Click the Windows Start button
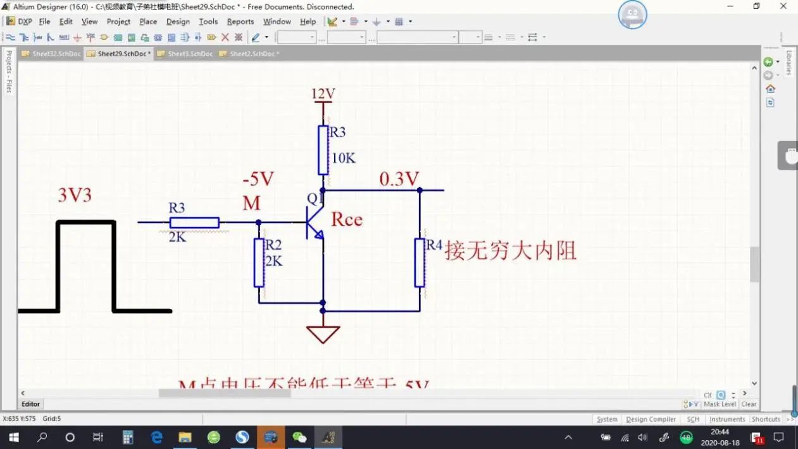This screenshot has height=449, width=798. click(x=13, y=437)
